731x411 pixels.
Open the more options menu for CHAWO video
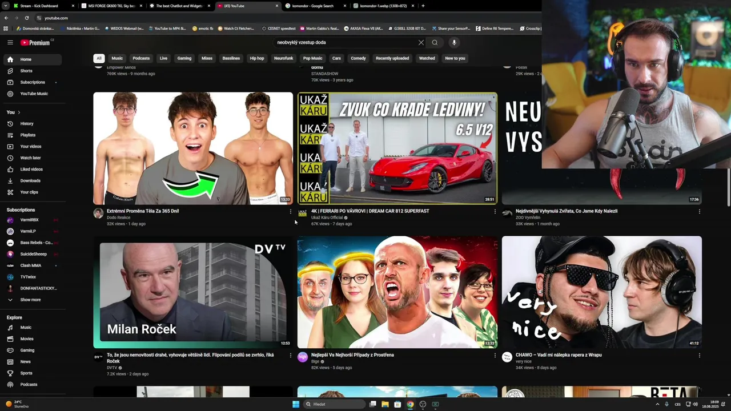(x=700, y=356)
